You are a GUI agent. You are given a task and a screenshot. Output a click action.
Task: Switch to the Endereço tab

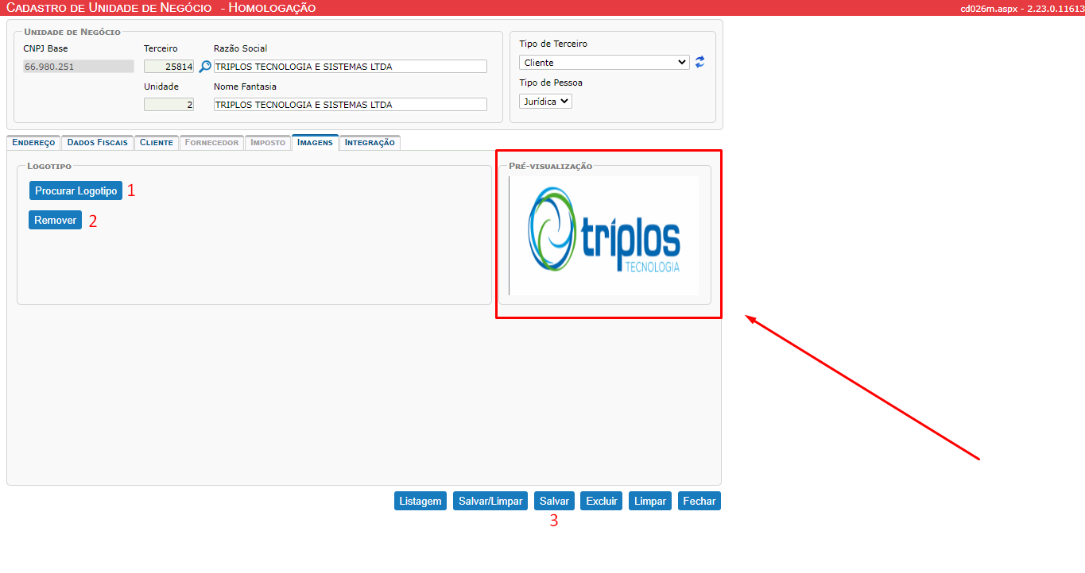[33, 143]
